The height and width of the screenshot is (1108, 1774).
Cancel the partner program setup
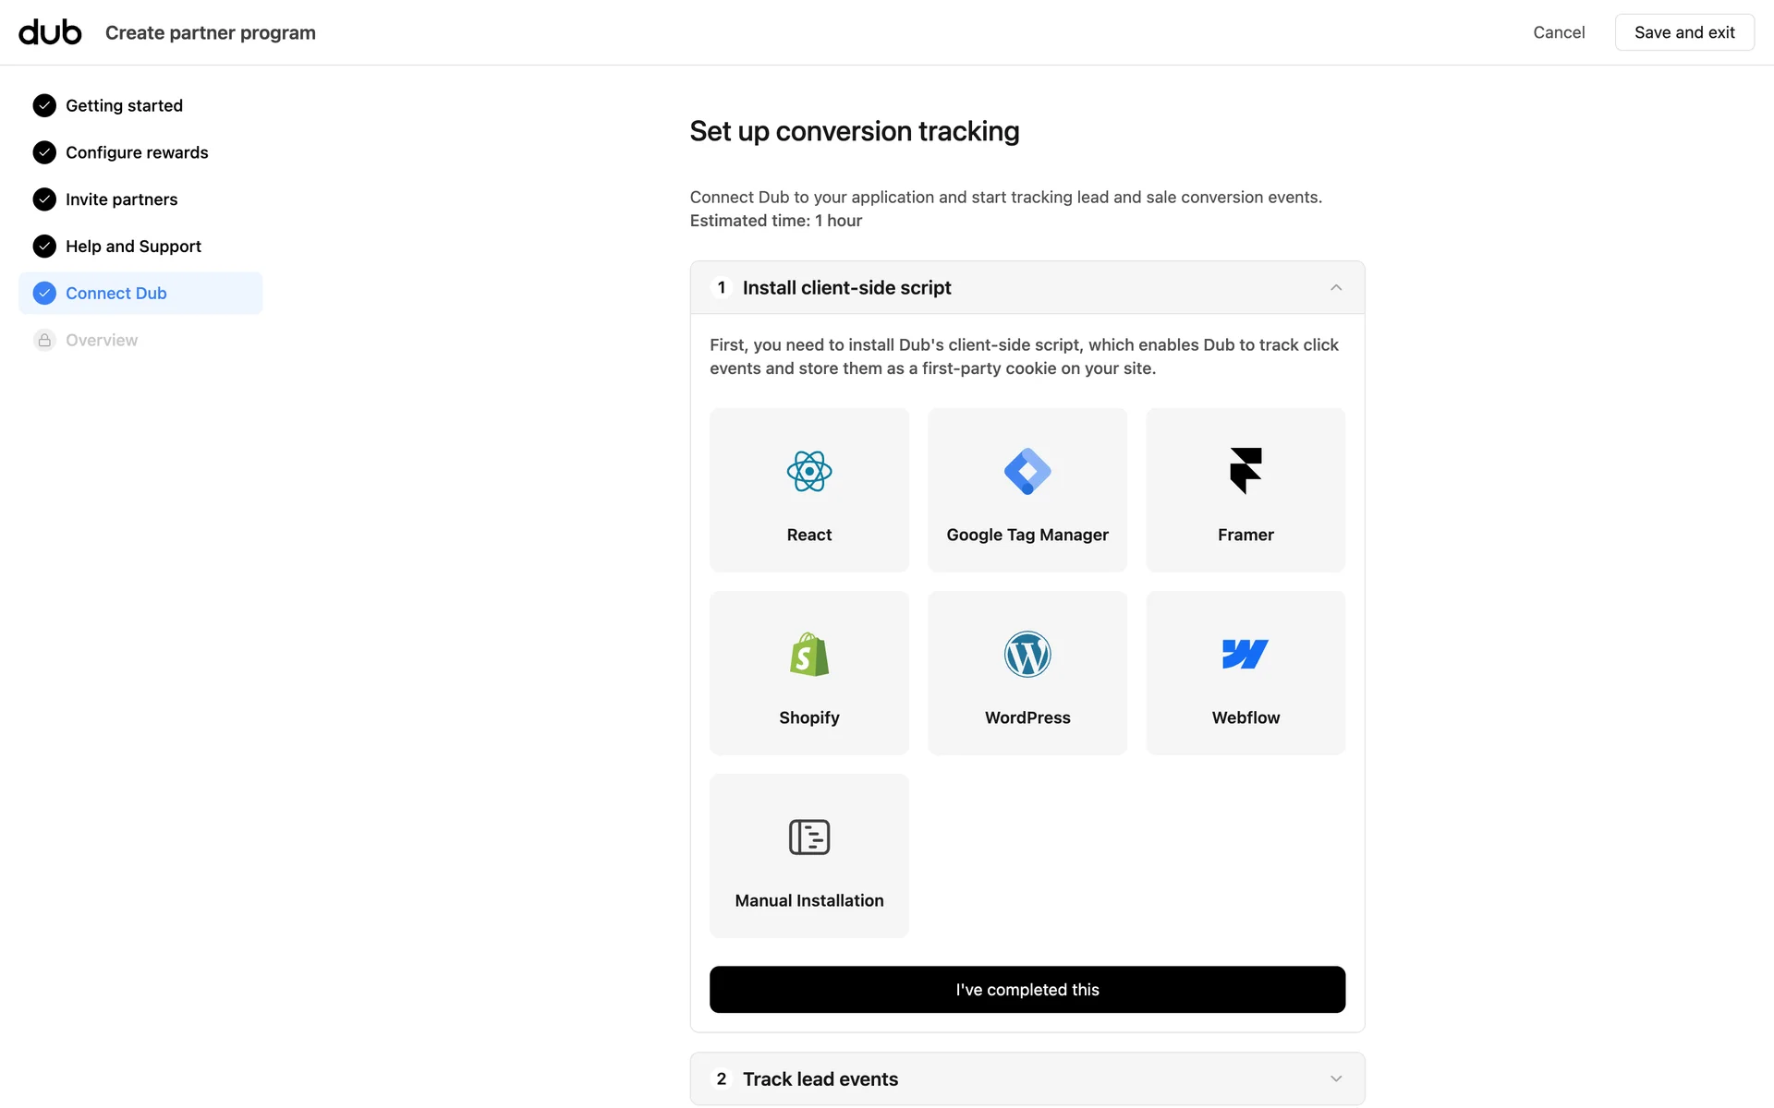pyautogui.click(x=1559, y=32)
